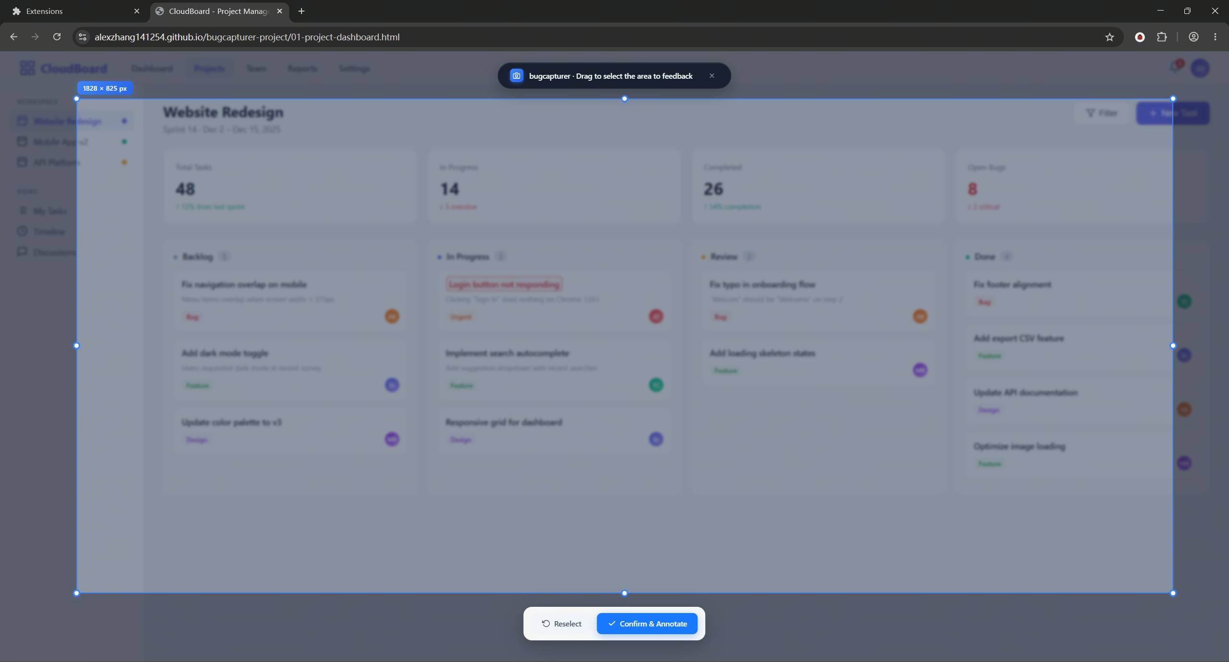1229x662 pixels.
Task: Open a new browser tab
Action: click(x=301, y=11)
